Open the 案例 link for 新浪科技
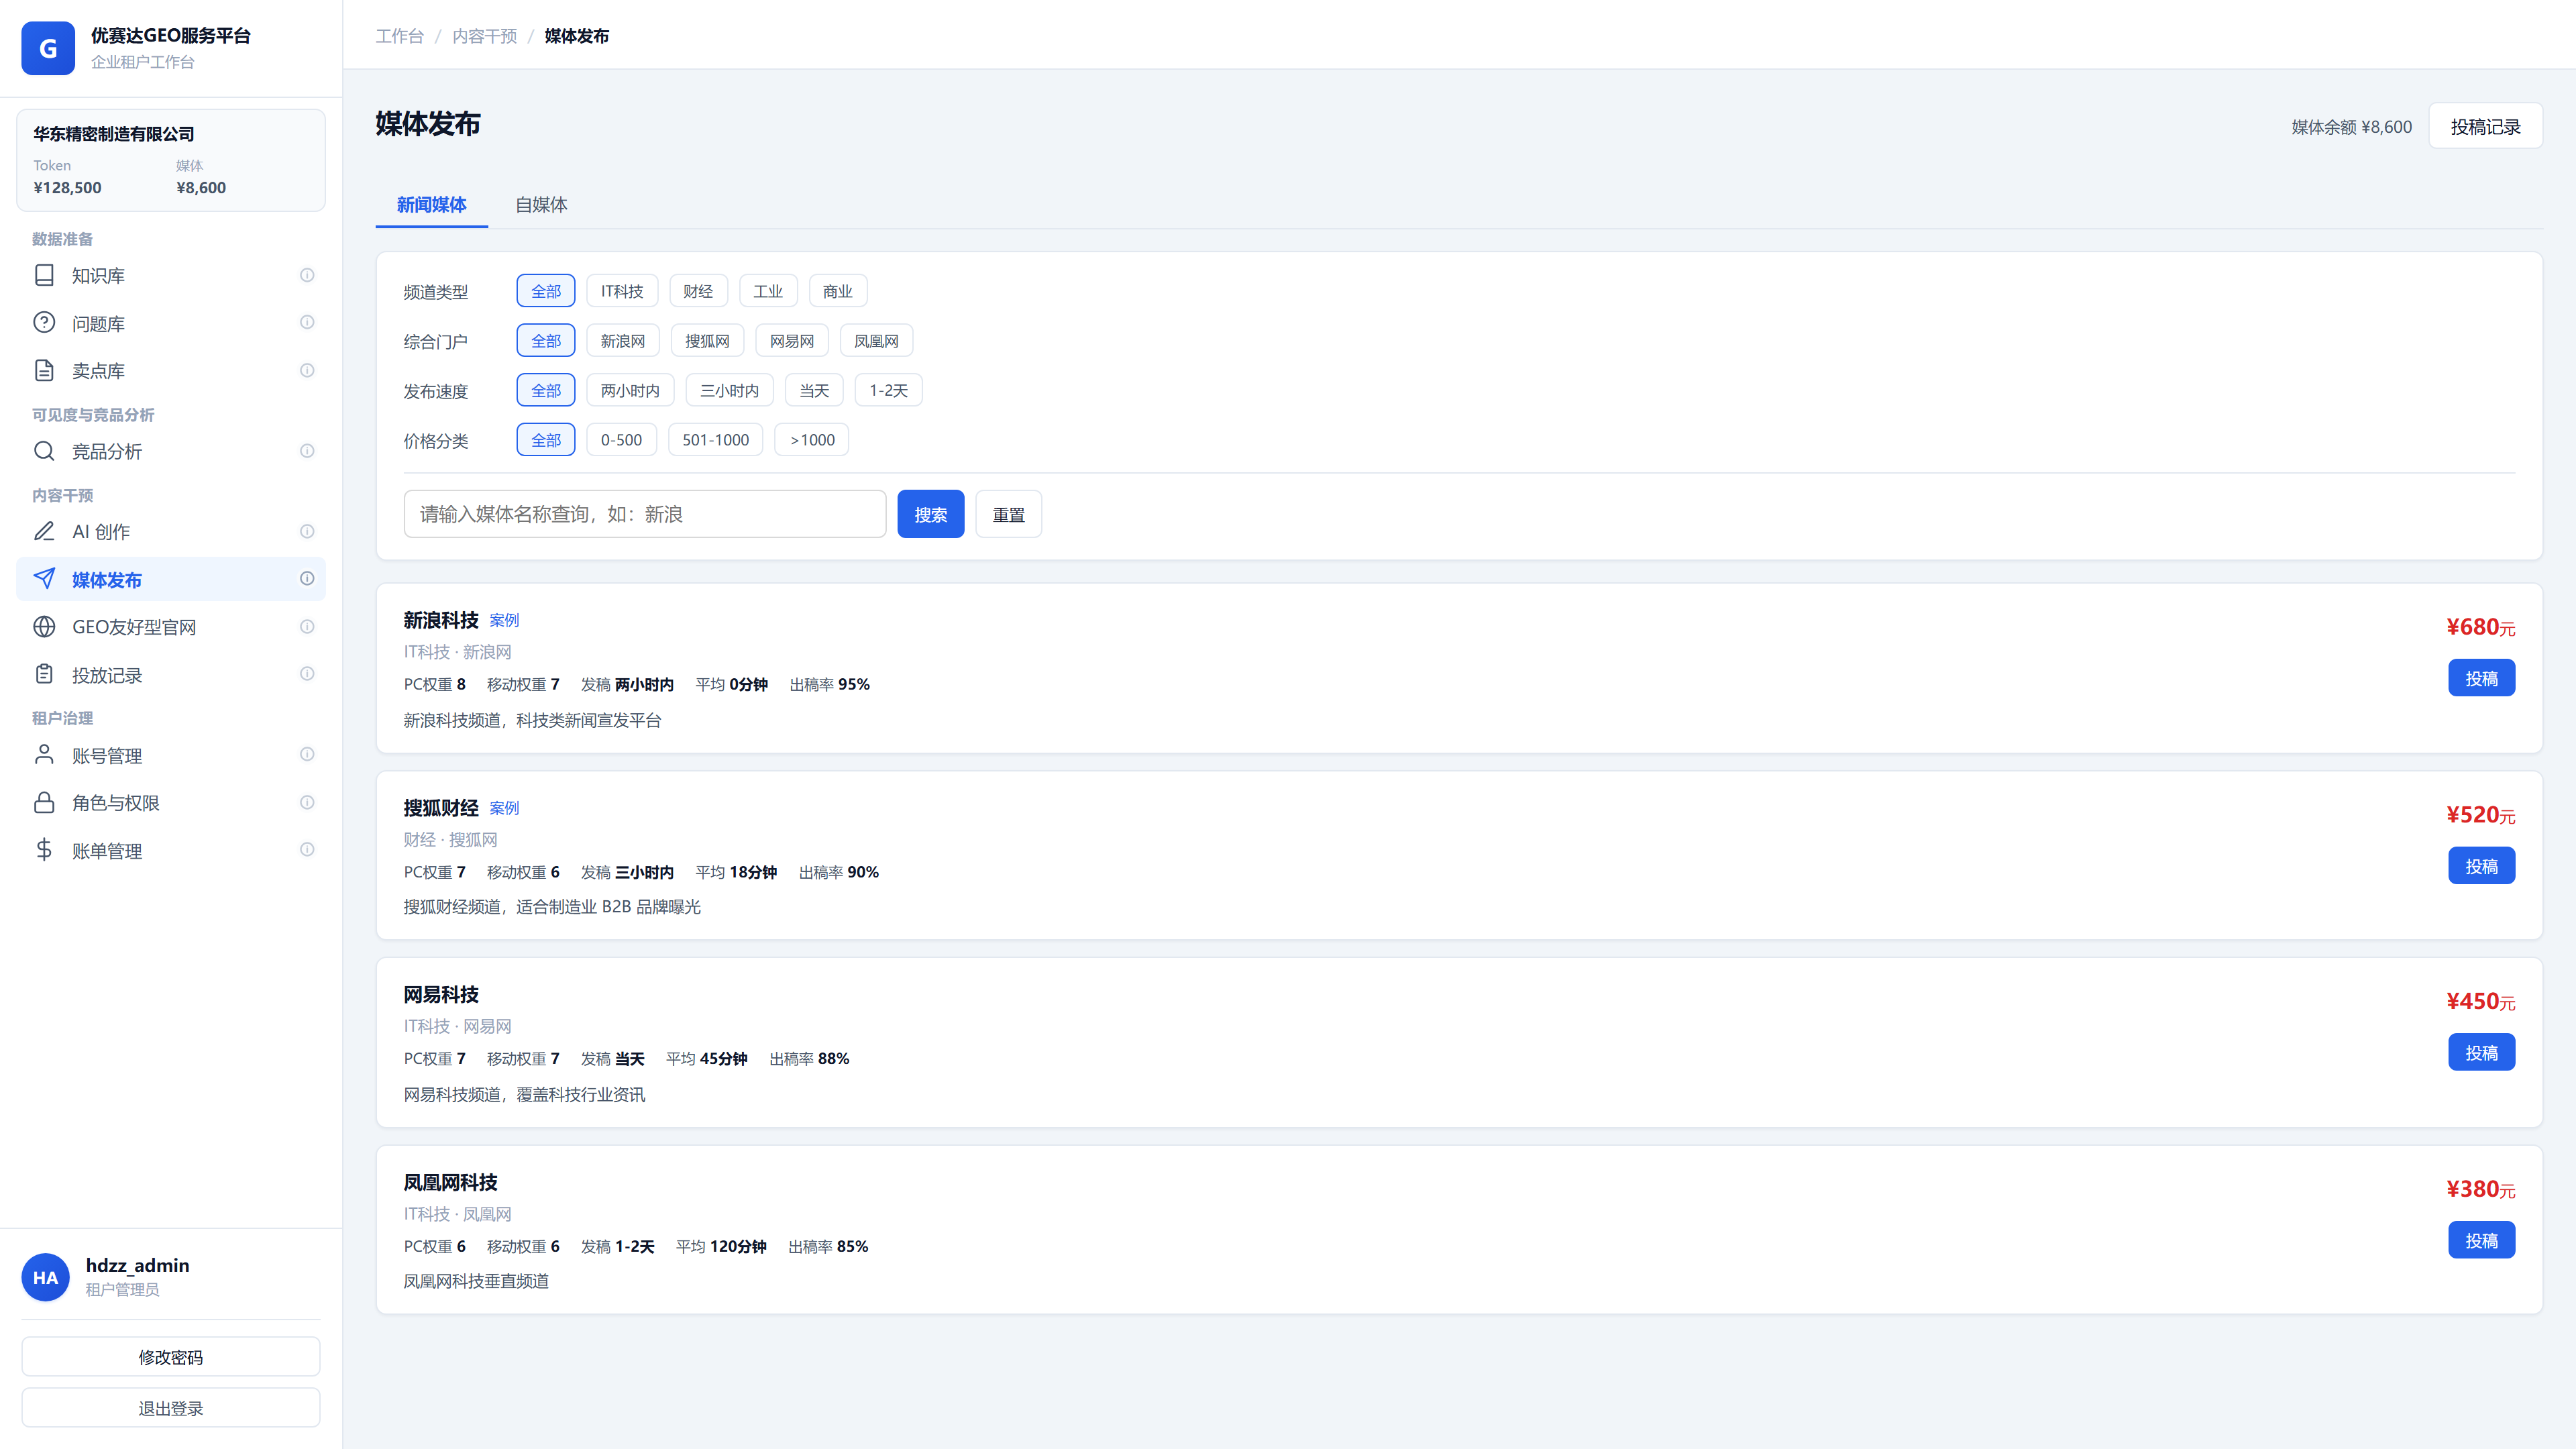 click(x=505, y=621)
